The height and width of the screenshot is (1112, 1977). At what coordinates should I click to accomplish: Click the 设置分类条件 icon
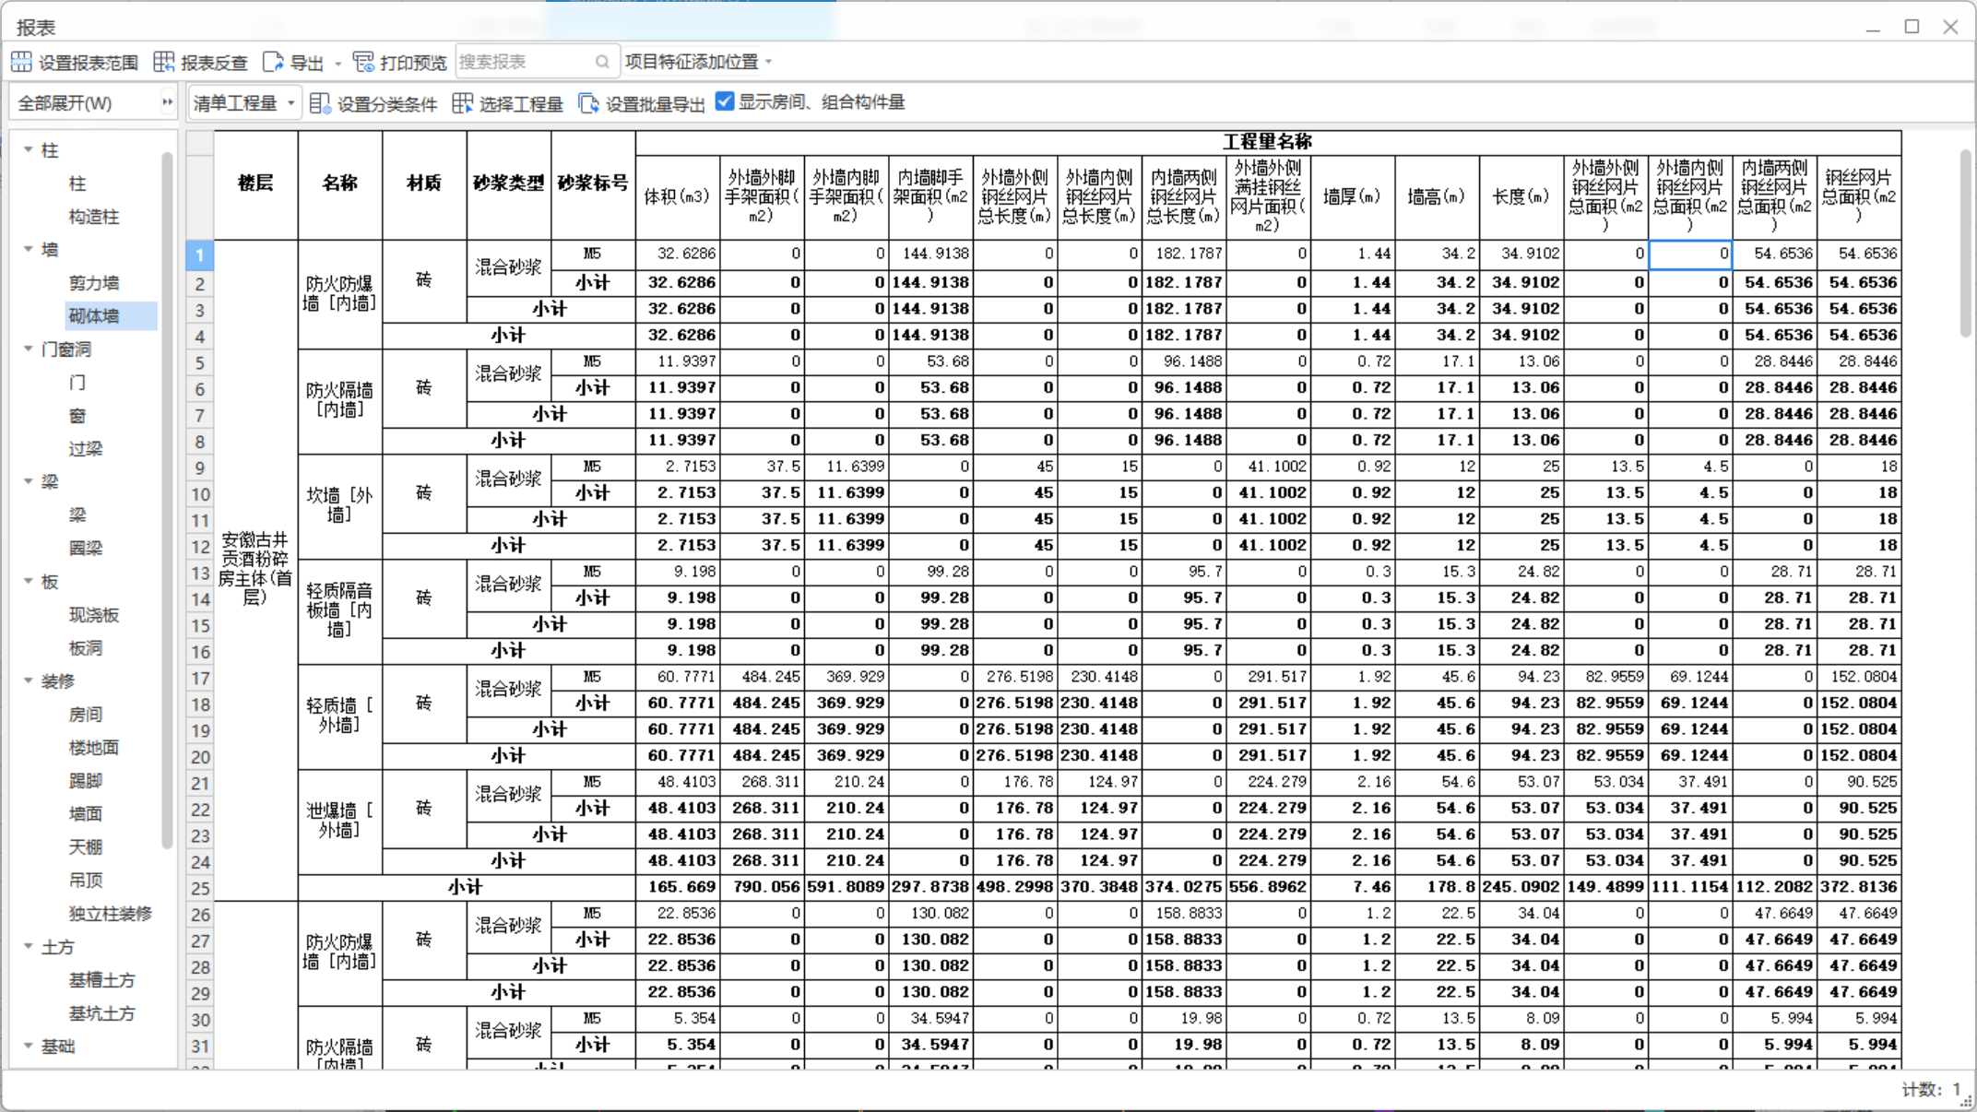[320, 103]
